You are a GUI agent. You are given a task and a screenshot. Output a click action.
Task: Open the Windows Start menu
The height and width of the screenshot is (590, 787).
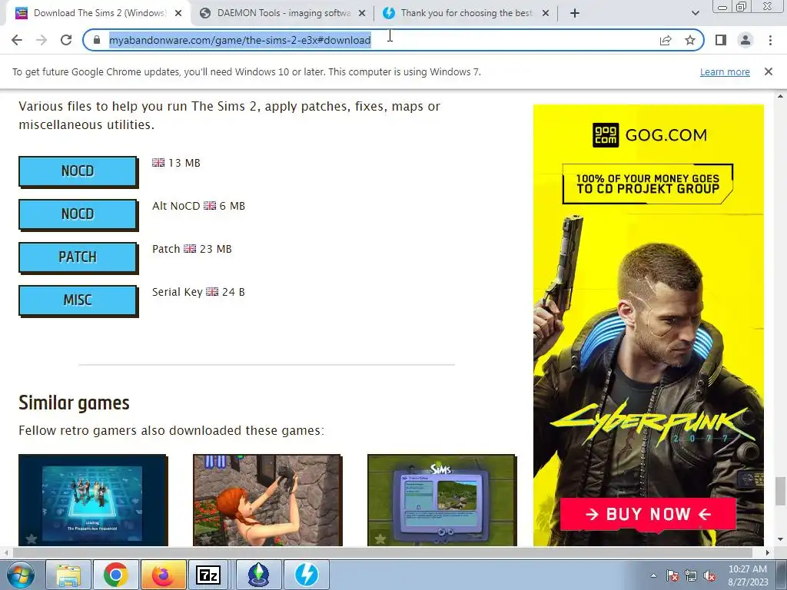[21, 575]
